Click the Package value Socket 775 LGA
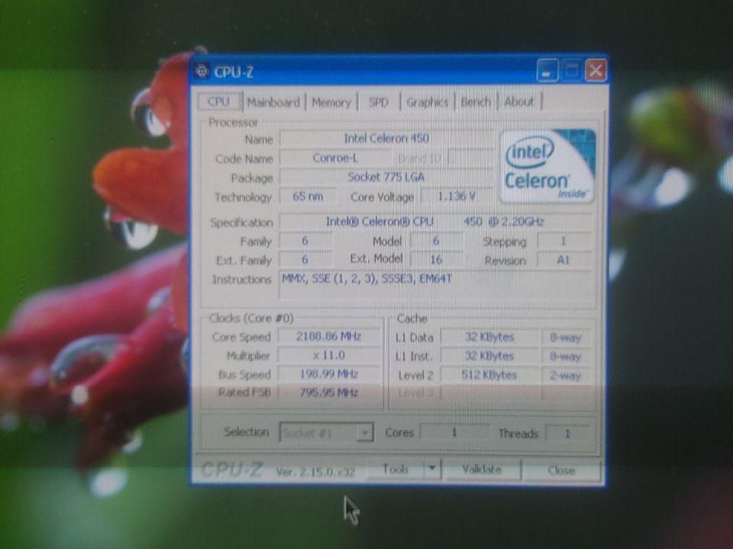 tap(386, 177)
